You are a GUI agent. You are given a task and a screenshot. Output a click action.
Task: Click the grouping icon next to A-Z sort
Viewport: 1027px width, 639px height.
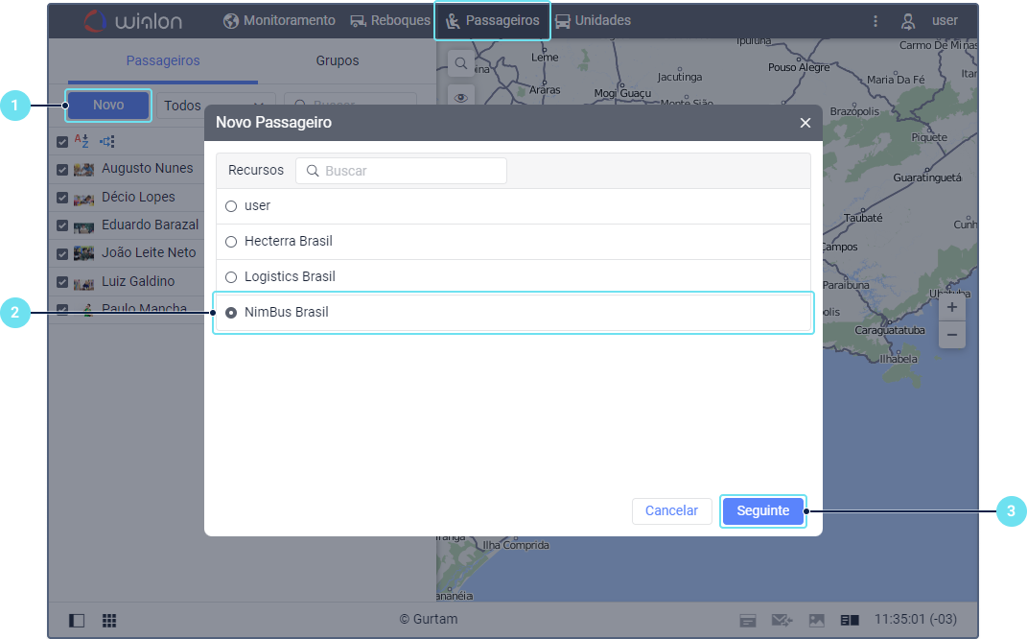coord(107,141)
